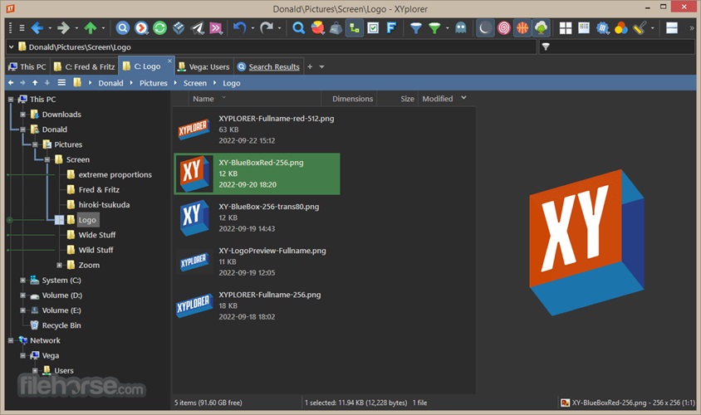Toggle the Selection Checkboxes toolbar button

[x=373, y=28]
